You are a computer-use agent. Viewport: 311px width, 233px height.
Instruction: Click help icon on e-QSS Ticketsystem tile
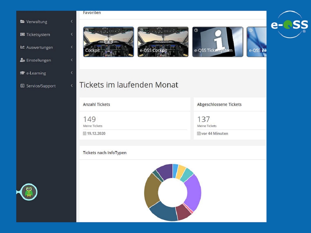coord(196,30)
